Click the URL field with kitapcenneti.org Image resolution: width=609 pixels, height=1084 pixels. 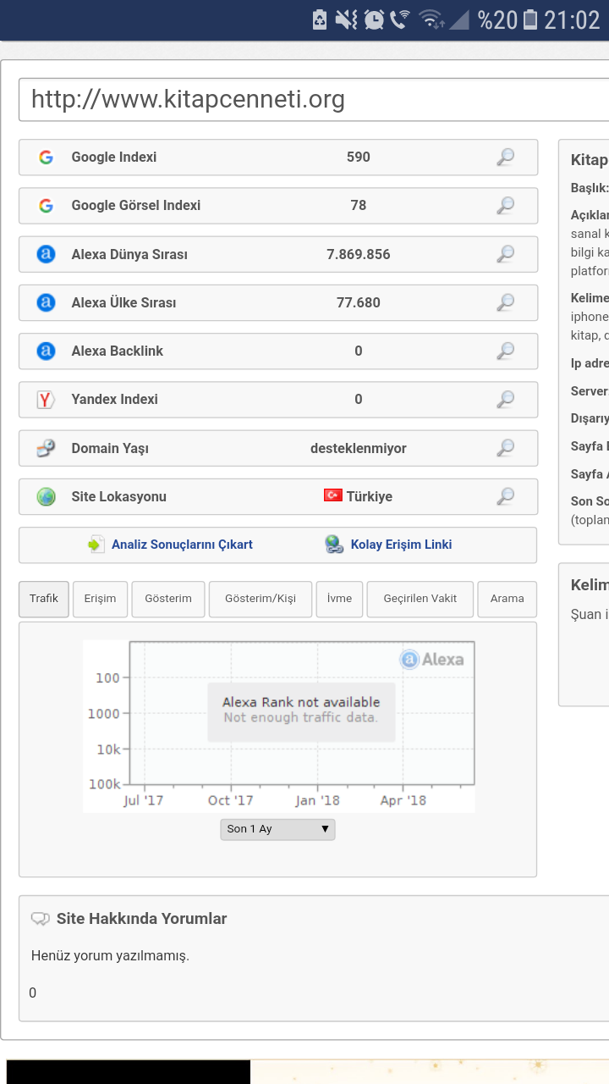point(314,100)
